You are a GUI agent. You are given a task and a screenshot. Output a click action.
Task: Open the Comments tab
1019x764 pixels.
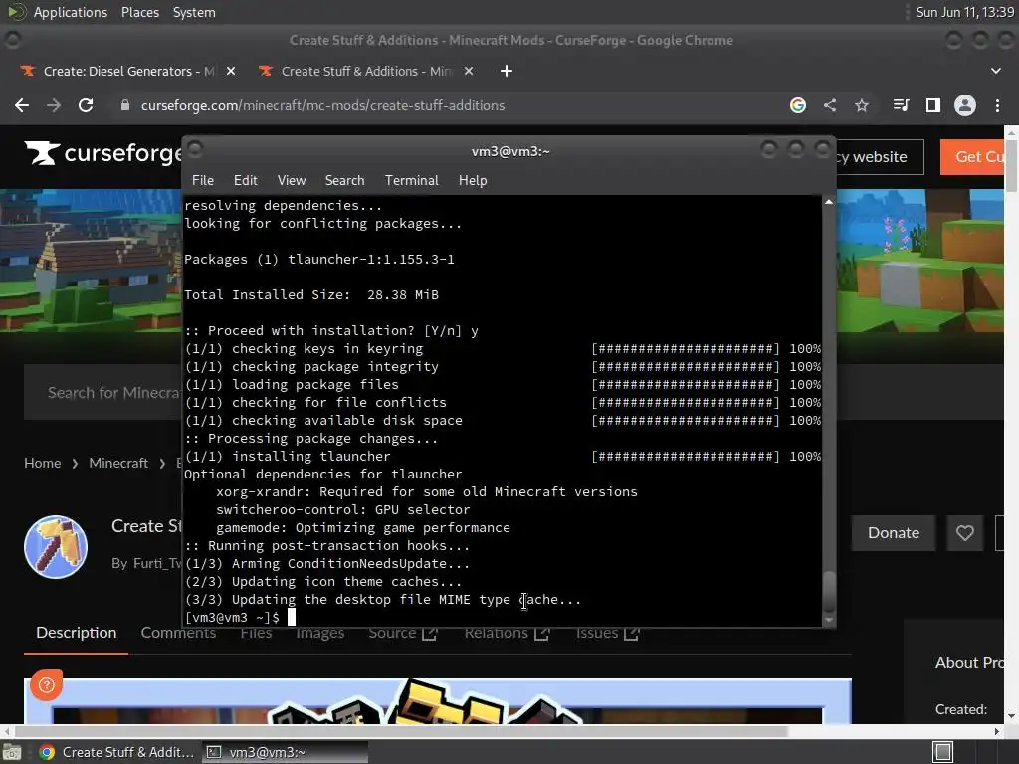point(178,633)
